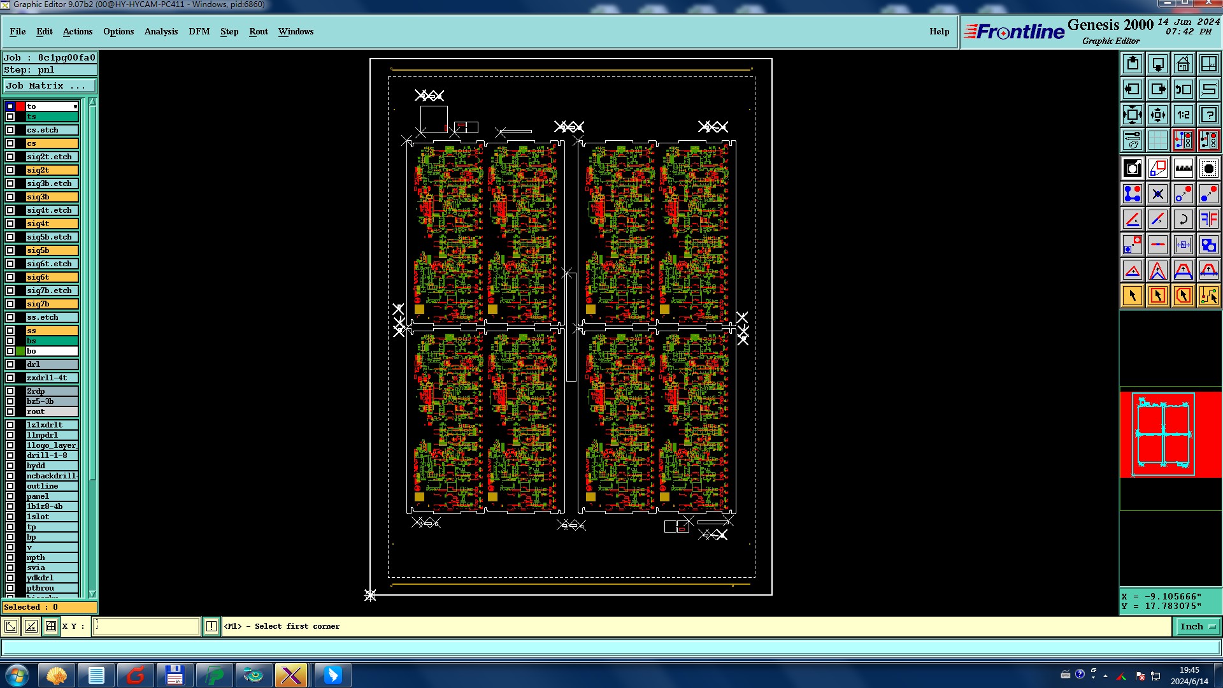Click the X Y coordinate input field
1223x688 pixels.
147,627
